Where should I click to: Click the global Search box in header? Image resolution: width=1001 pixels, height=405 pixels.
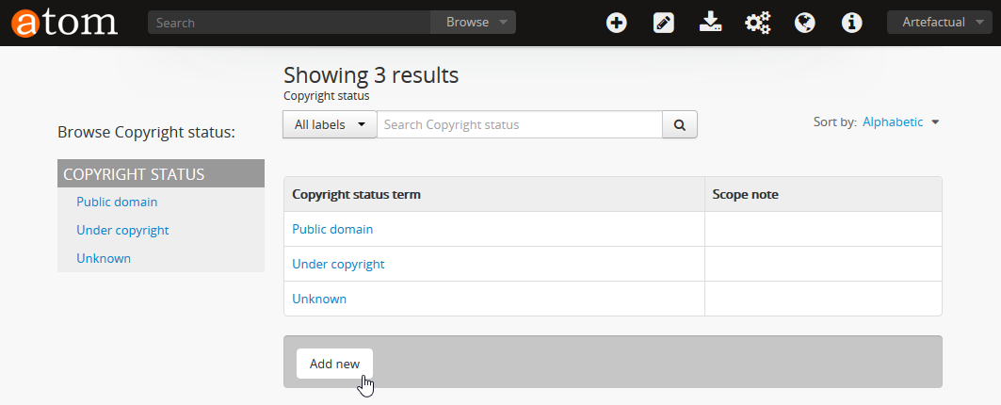289,23
